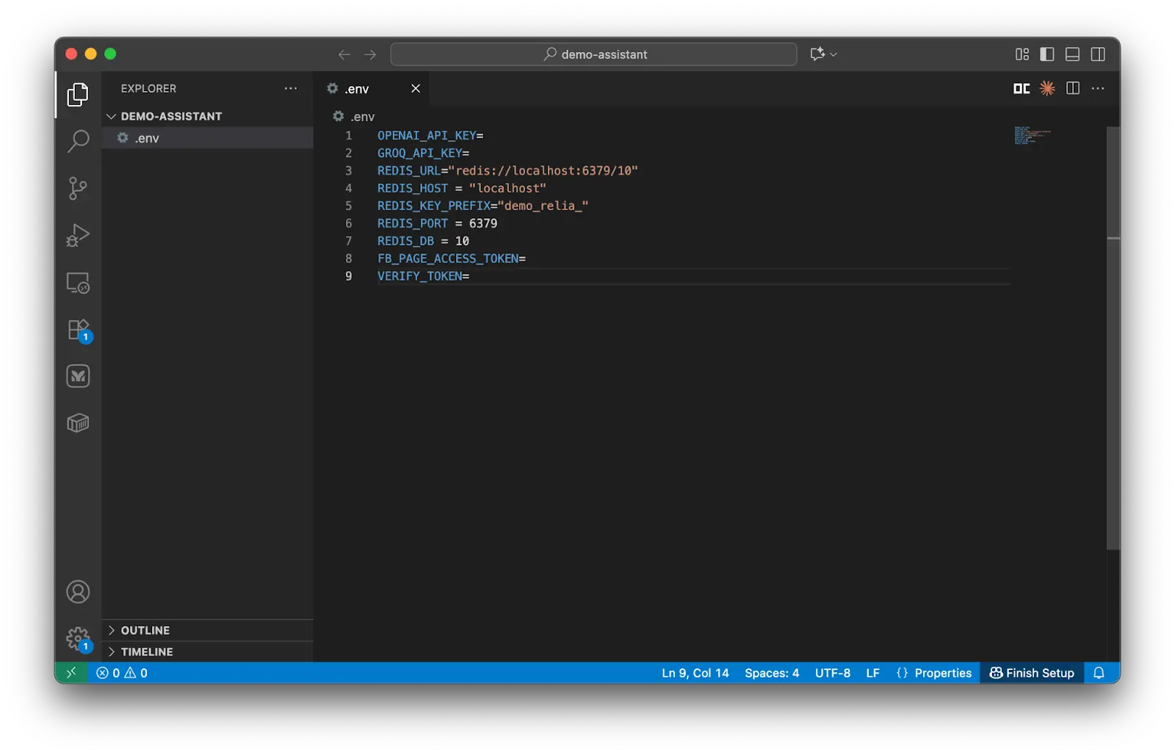This screenshot has width=1175, height=756.
Task: Switch to the .env editor tab
Action: pyautogui.click(x=358, y=88)
